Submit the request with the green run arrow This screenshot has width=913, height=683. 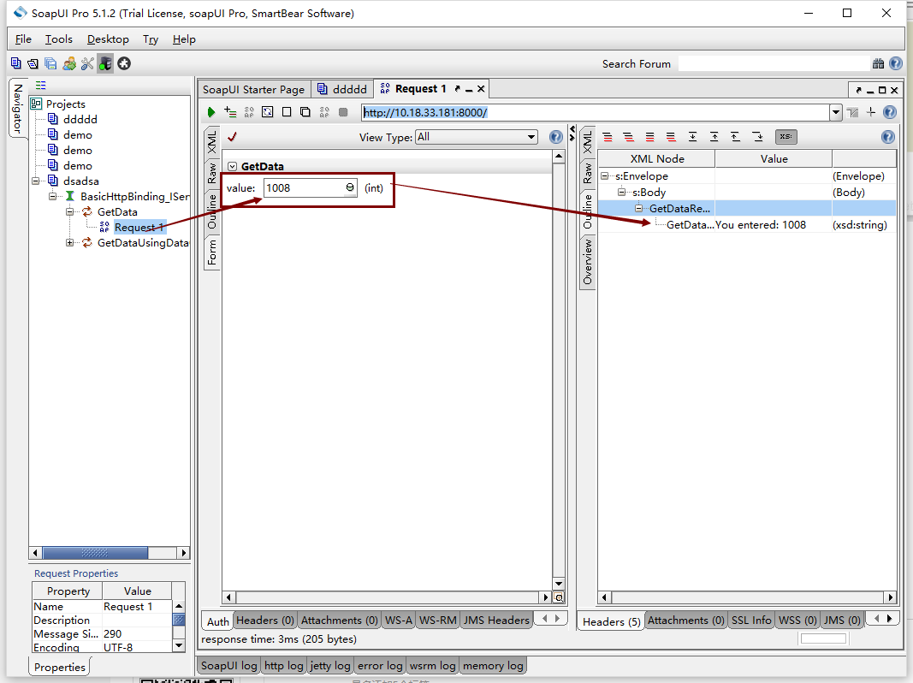click(210, 112)
